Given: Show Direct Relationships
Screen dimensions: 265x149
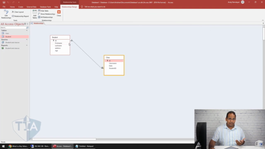Looking at the screenshot, I should tap(47, 14).
